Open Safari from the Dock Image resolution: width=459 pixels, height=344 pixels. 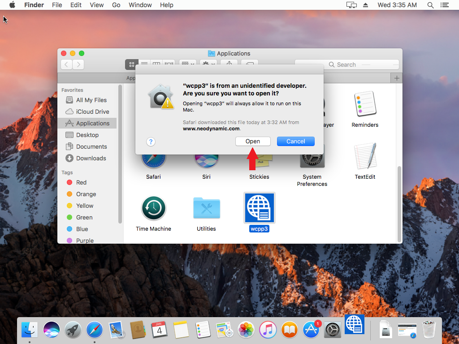[x=94, y=330]
